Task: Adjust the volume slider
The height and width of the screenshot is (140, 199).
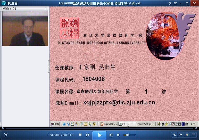Action: [x=129, y=135]
